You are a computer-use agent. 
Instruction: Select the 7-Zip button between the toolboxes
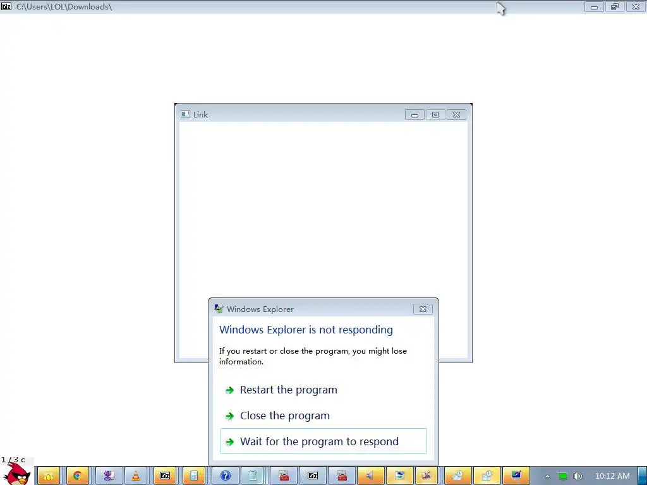[x=313, y=476]
